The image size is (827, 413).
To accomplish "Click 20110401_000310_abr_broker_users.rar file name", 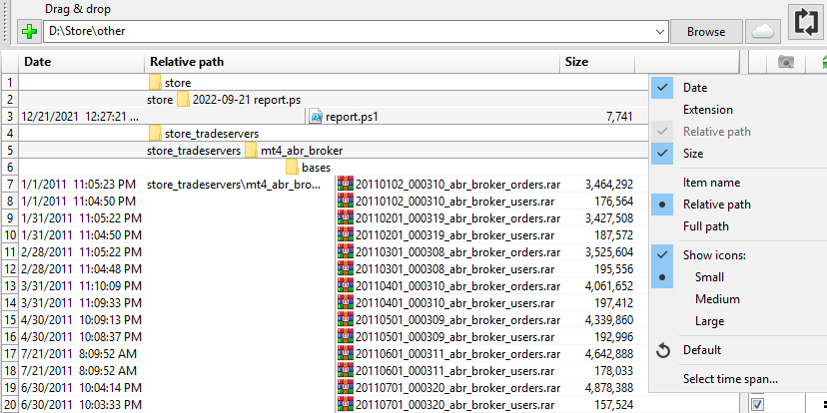I will 454,303.
